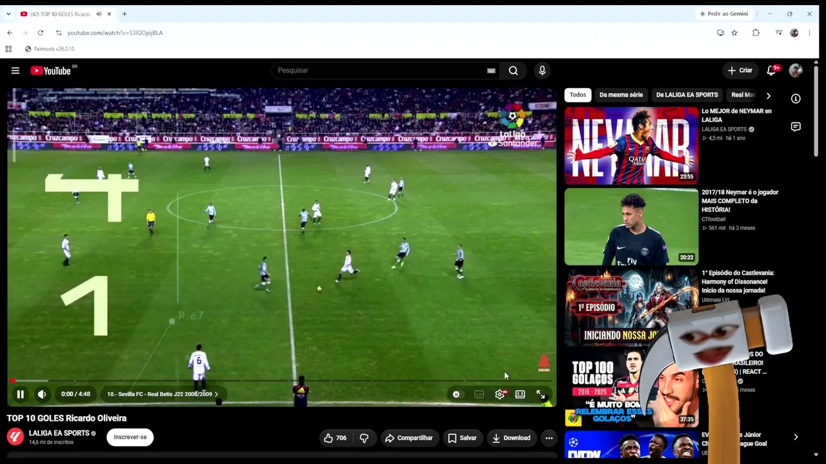Open the Paletools v26.0.10 bookmark

(50, 49)
